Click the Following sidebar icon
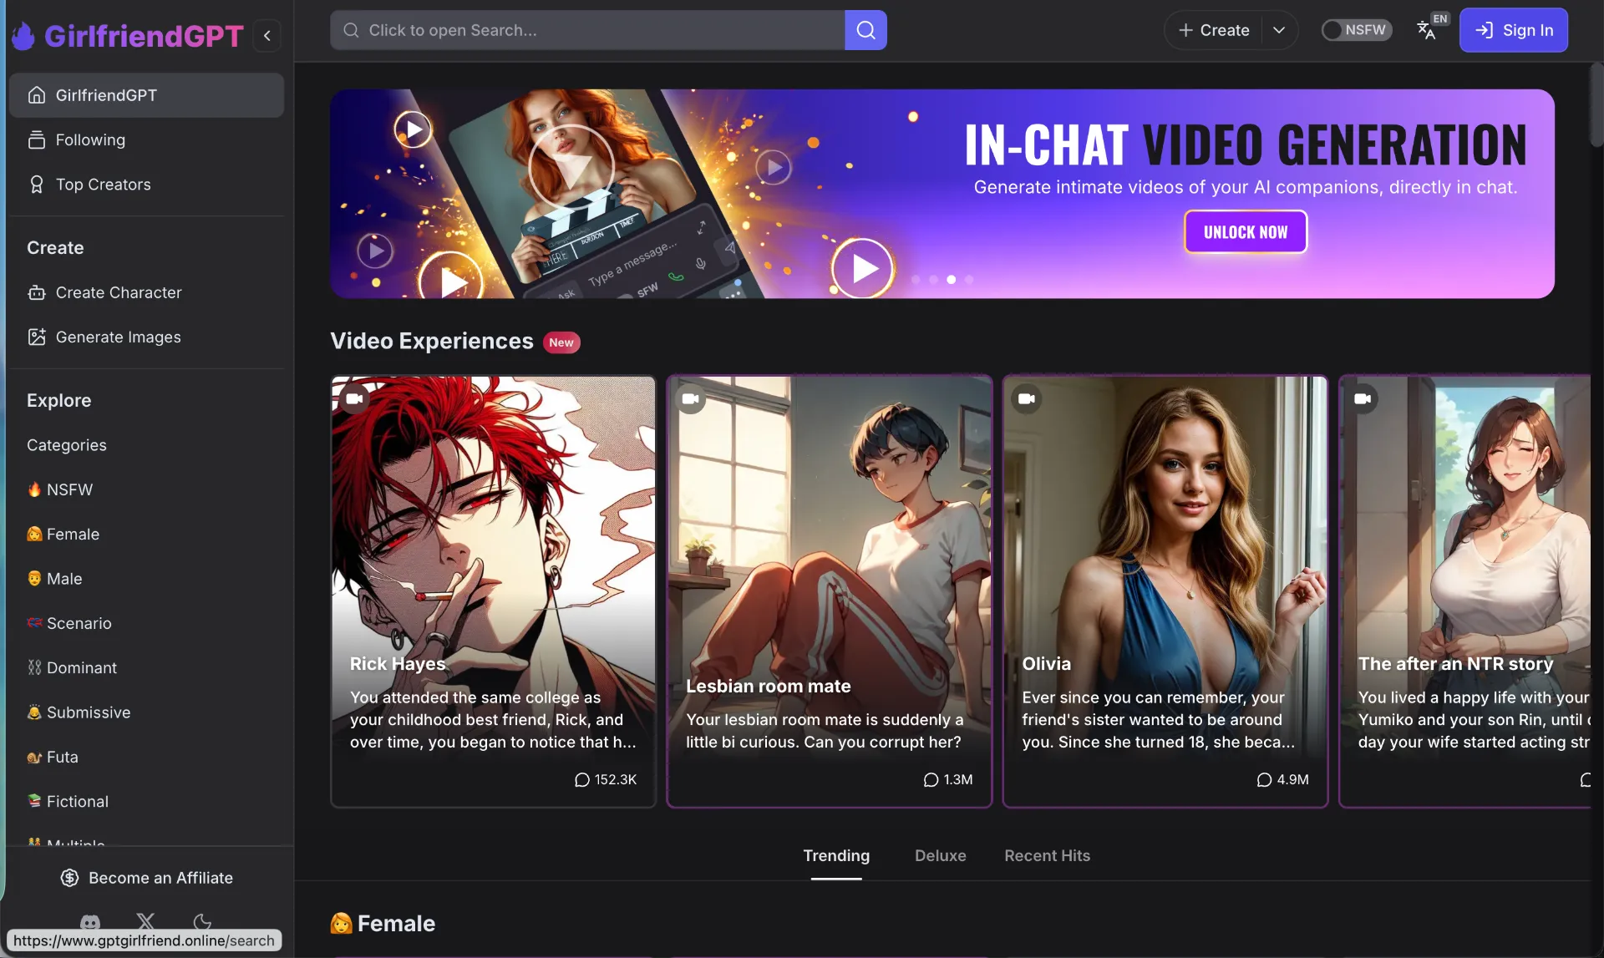This screenshot has width=1604, height=958. pos(36,139)
